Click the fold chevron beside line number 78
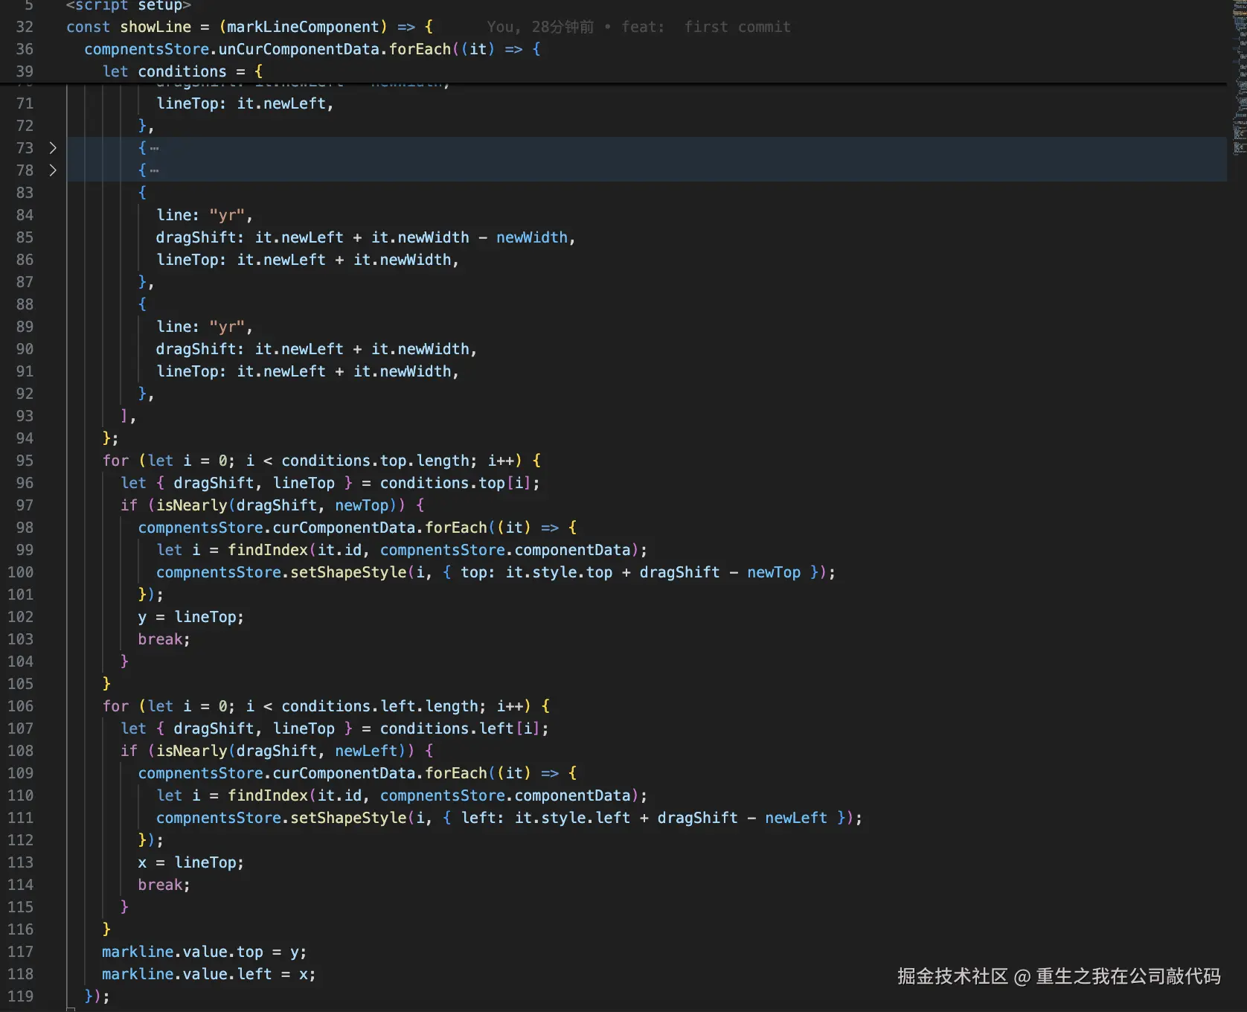Screen dimensions: 1247x1012 click(53, 170)
